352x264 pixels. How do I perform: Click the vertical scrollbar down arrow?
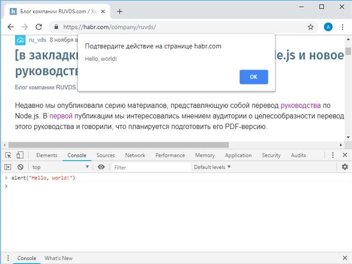348,137
